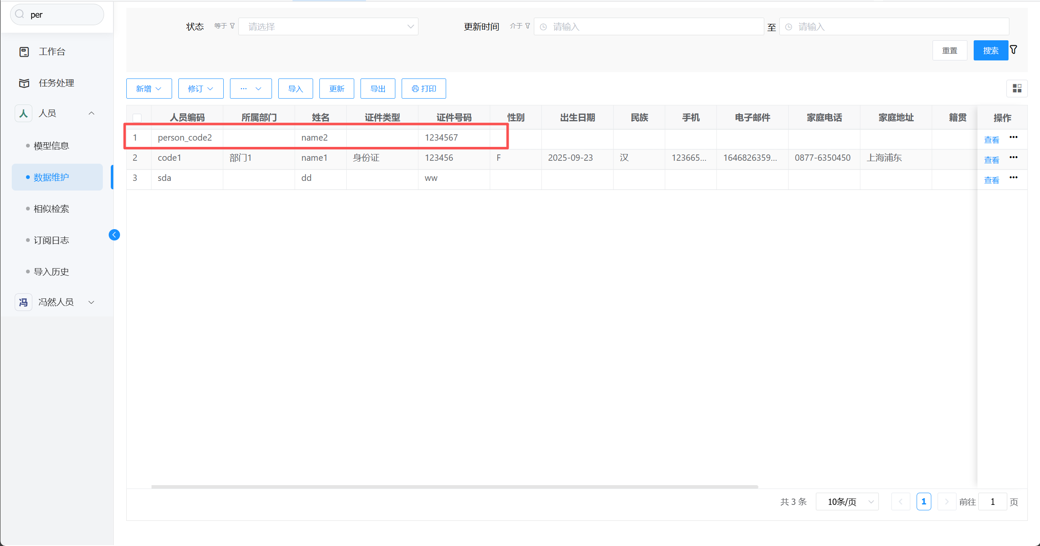Screen dimensions: 1040x546
Task: Click the filter funnel icon beside the search button
Action: (x=1014, y=50)
